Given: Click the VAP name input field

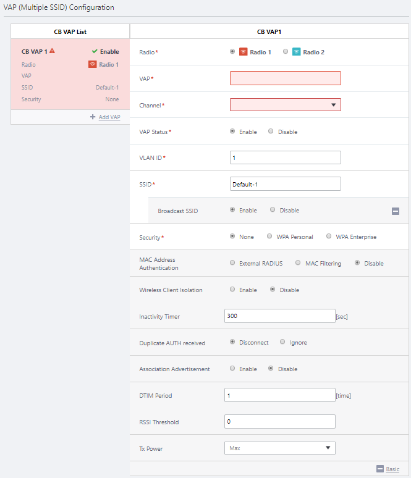Looking at the screenshot, I should [285, 78].
